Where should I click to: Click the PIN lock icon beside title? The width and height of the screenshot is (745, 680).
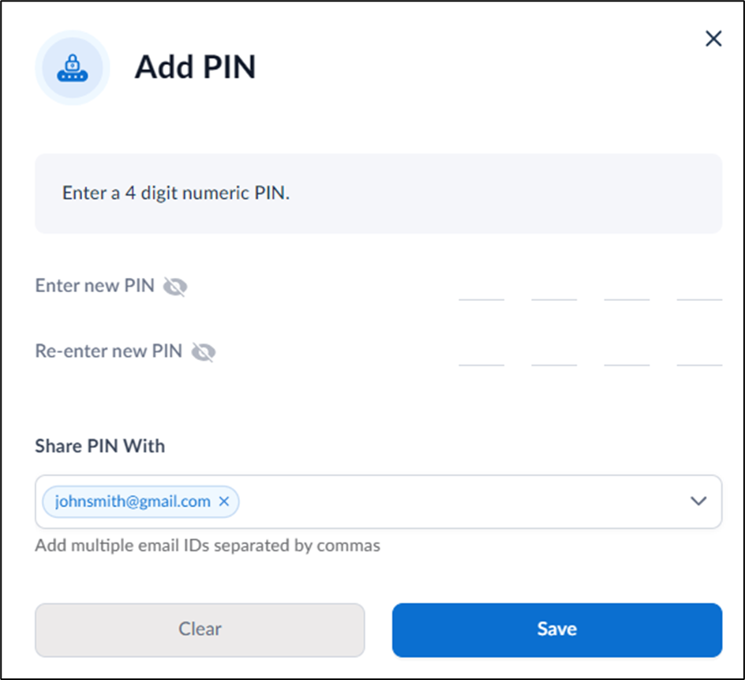pyautogui.click(x=73, y=68)
